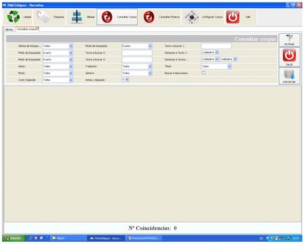Open Modo de búsqueda dropdown beside Texto a buscar 1

(x=137, y=46)
